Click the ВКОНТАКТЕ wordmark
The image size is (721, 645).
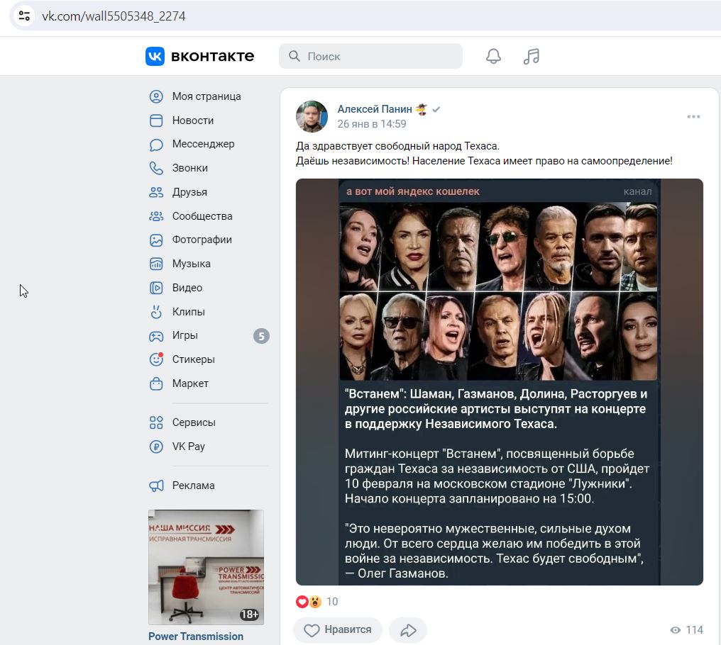(212, 57)
